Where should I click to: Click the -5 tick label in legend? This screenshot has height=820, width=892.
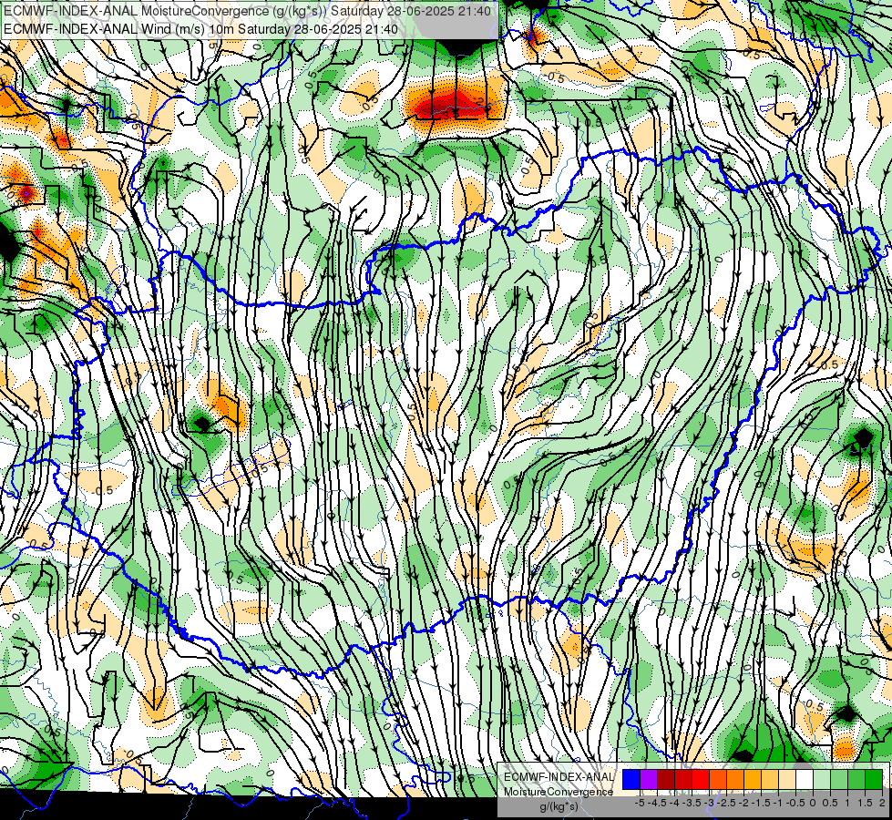coord(640,803)
